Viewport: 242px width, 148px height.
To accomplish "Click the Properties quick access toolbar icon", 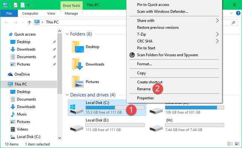I will (x=16, y=5).
